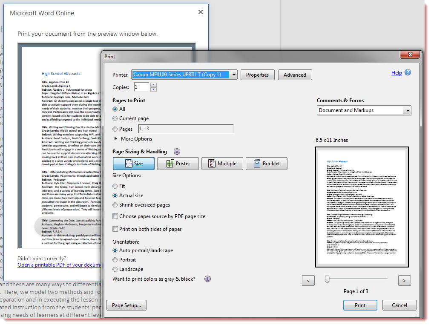Click the Copies number field
Image resolution: width=431 pixels, height=325 pixels.
click(x=141, y=87)
